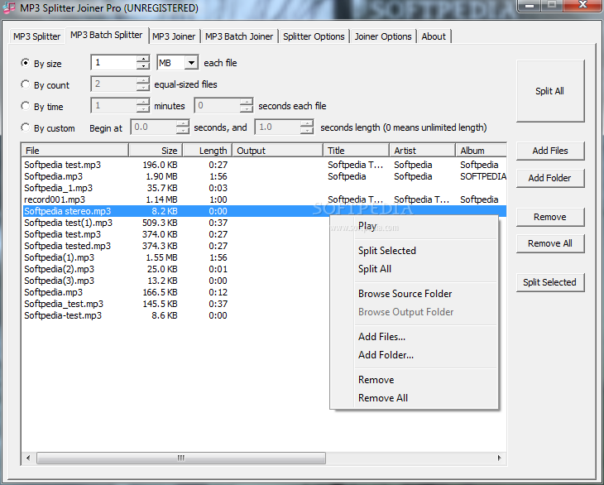Open the Splitter Options tab
This screenshot has height=485, width=604.
[x=314, y=36]
